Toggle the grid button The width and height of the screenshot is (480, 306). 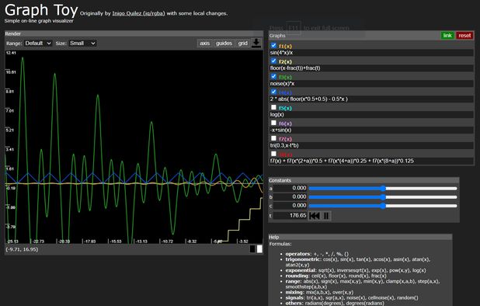click(243, 43)
